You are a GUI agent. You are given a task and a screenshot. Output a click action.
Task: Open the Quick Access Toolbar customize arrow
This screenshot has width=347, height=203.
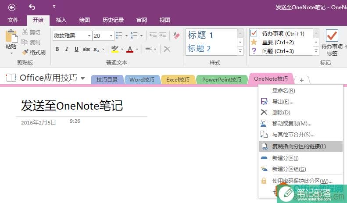pyautogui.click(x=54, y=7)
